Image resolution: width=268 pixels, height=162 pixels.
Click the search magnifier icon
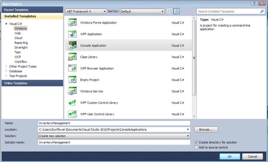tap(262, 12)
